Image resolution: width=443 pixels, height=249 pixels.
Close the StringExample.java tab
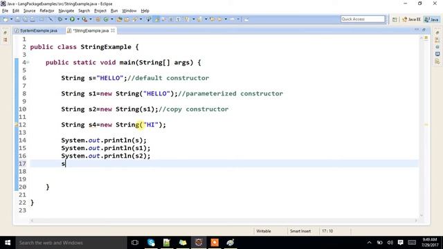coord(113,30)
